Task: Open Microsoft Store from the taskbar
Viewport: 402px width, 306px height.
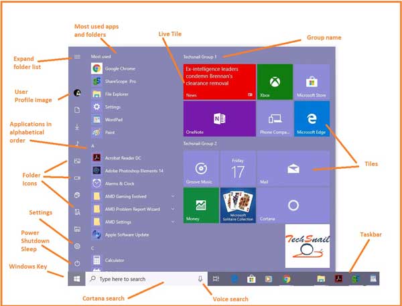Action: tap(251, 279)
